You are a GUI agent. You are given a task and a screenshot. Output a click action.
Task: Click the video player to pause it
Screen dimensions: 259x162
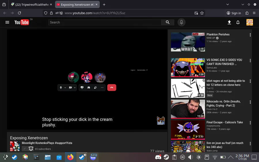pos(87,79)
